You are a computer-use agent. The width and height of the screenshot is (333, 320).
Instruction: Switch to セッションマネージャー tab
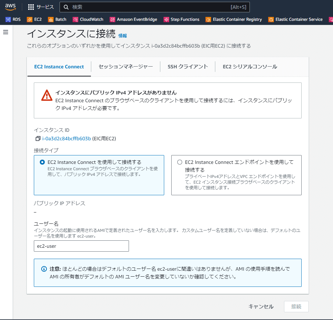click(x=126, y=67)
